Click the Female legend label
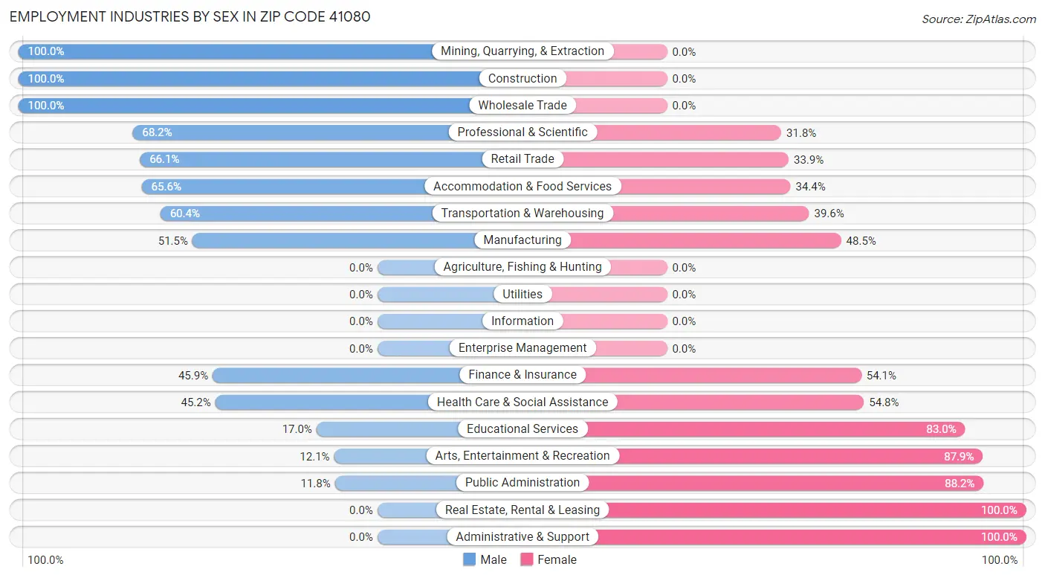Image resolution: width=1045 pixels, height=578 pixels. coord(557,560)
